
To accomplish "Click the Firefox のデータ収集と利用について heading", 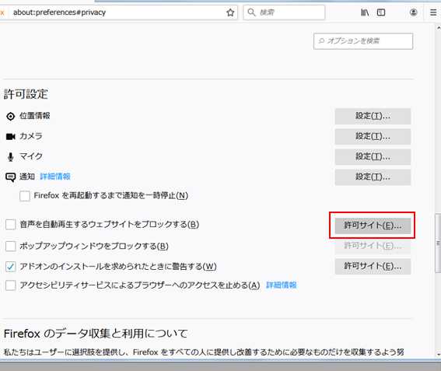I will [96, 334].
